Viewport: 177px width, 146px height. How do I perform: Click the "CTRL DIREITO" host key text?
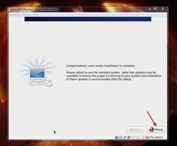(x=156, y=138)
